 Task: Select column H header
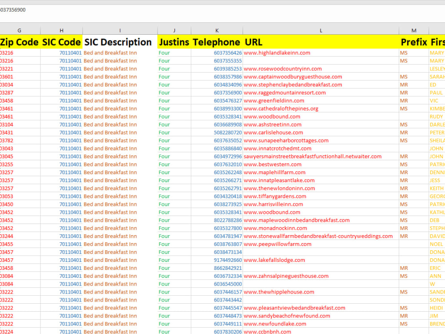[x=61, y=30]
